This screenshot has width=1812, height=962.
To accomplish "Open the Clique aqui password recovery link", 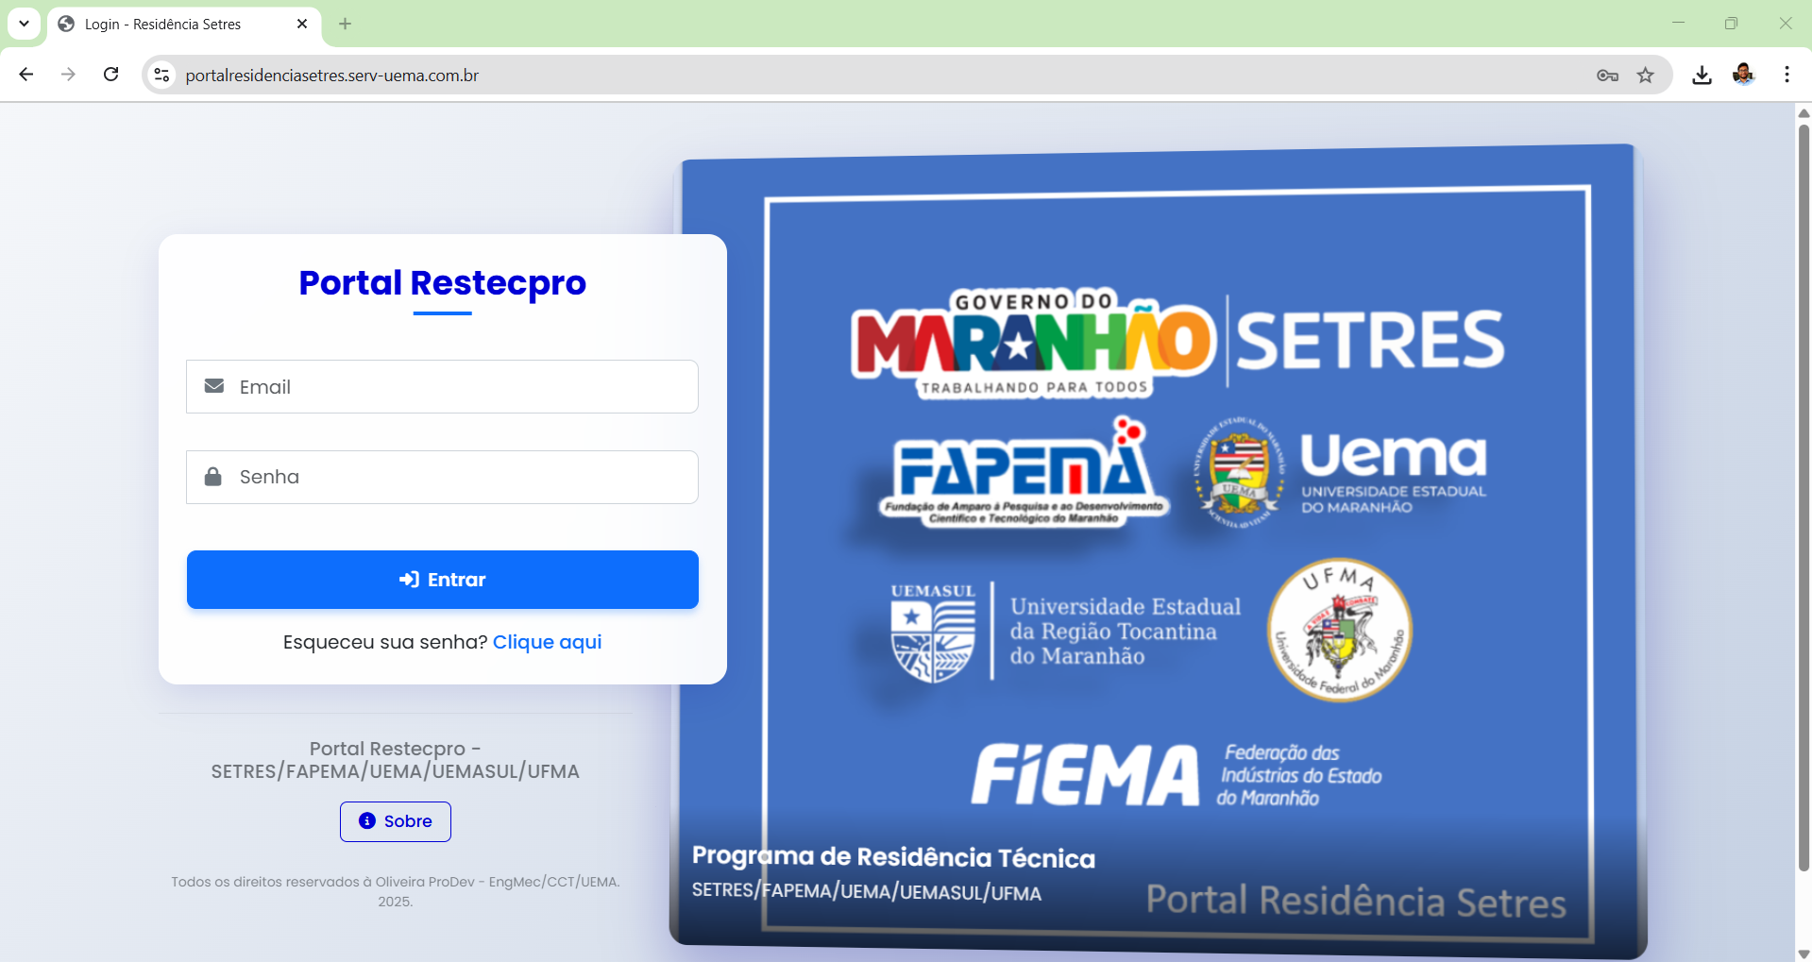I will 548,641.
